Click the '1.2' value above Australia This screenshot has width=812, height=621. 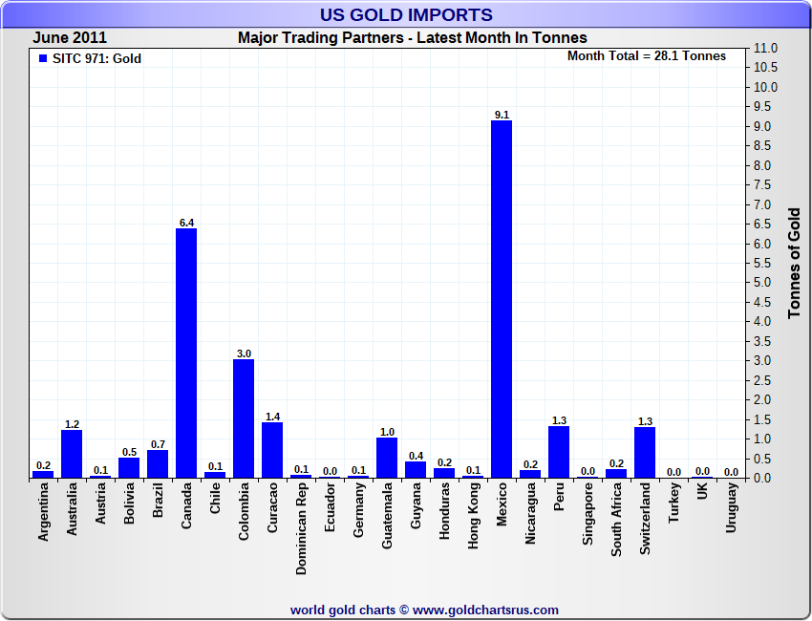[x=72, y=424]
